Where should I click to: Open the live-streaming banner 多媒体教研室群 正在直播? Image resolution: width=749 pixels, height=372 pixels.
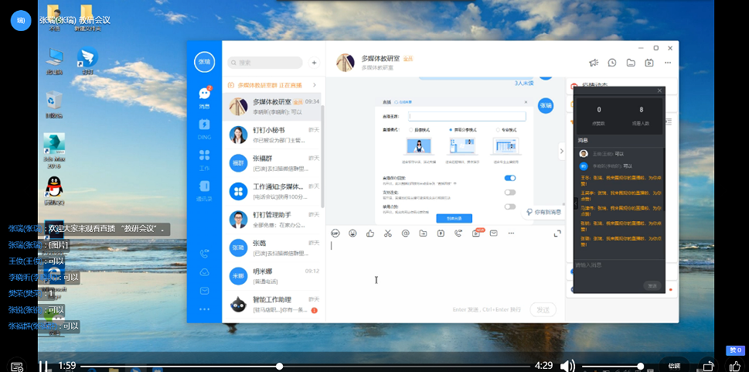272,85
